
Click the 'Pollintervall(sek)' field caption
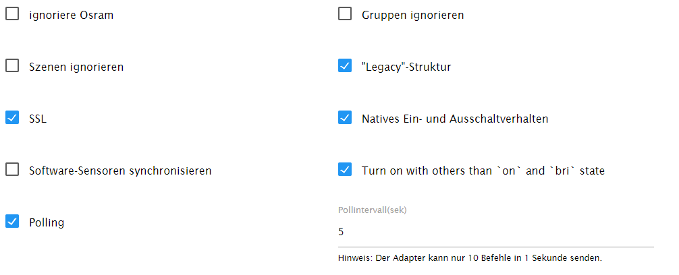373,210
